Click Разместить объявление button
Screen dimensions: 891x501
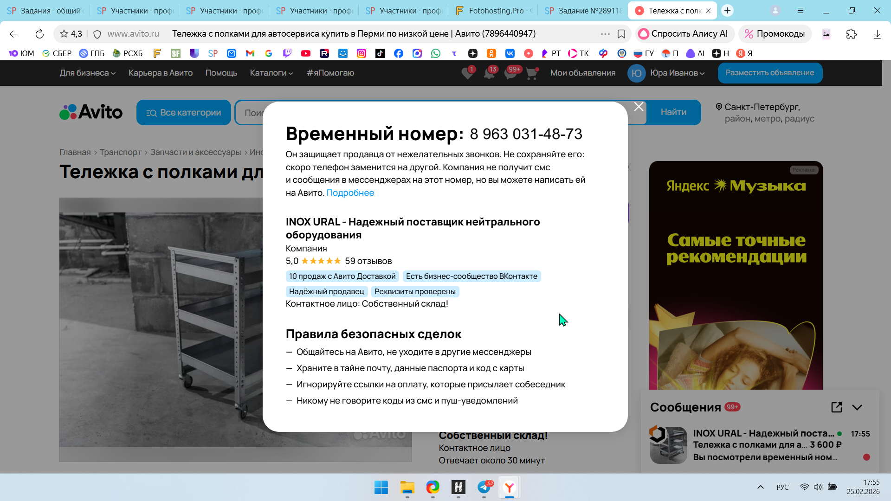(x=770, y=73)
